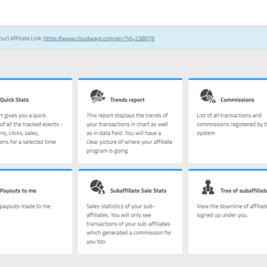This screenshot has height=267, width=267.
Task: Click the text 'which generated a commission for'
Action: [x=129, y=233]
